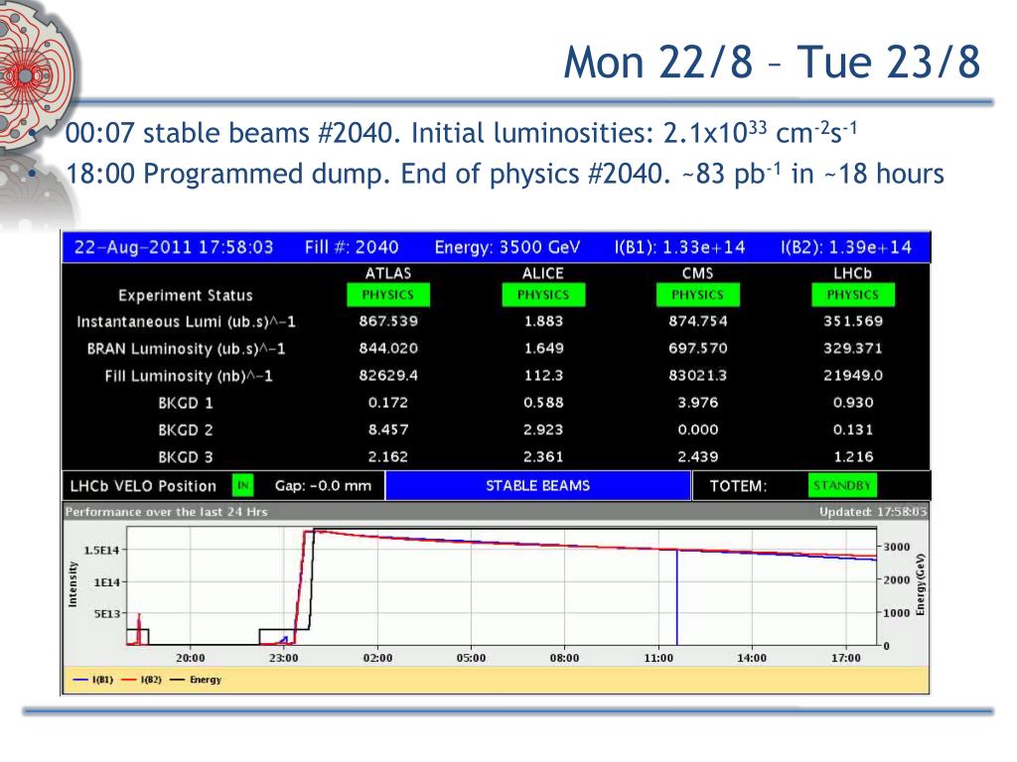Click LHCb BKGD 3 value 1.216
The height and width of the screenshot is (762, 1017).
[853, 456]
